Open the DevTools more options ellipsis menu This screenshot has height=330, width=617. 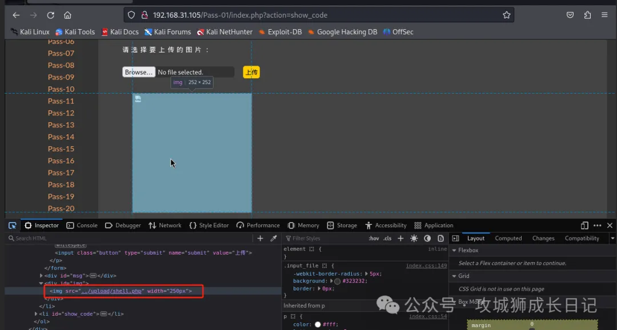click(x=597, y=226)
